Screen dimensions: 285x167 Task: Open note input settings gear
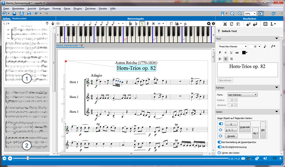click(209, 23)
